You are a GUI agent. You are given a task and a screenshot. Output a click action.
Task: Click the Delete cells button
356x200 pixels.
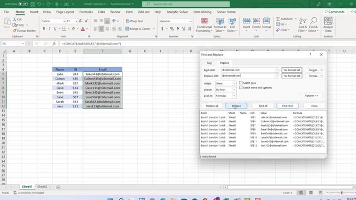[256, 24]
